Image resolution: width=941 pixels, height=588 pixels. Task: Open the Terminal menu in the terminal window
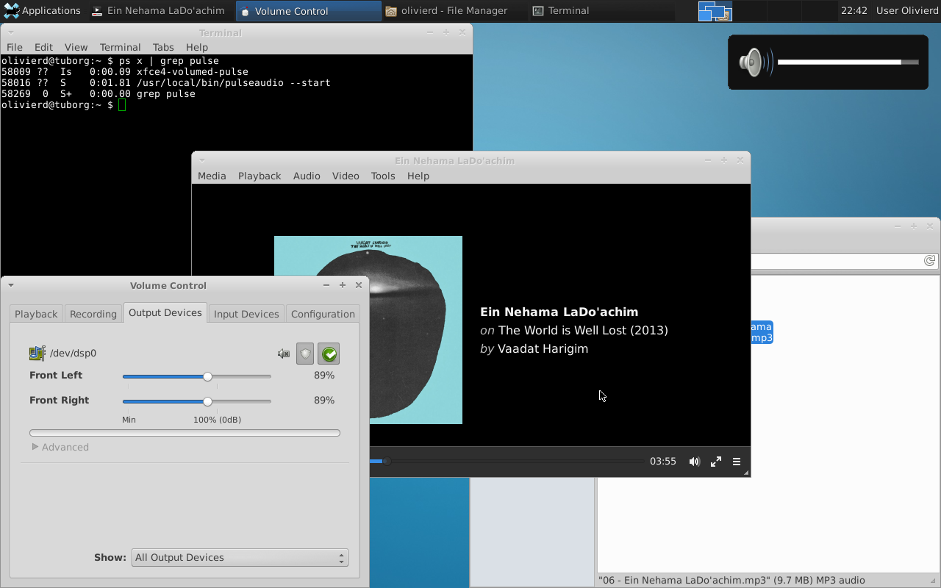tap(120, 47)
